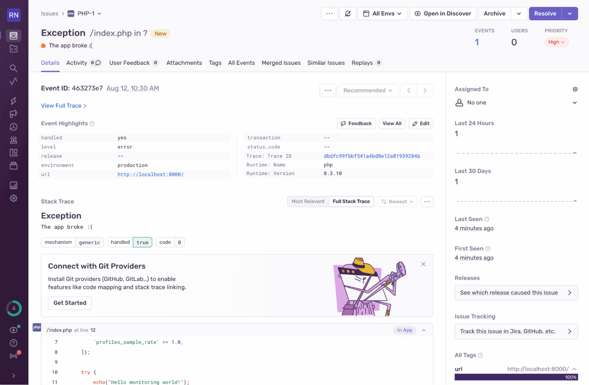Viewport: 589px width, 385px height.
Task: Select the Explore search icon in the sidebar
Action: [x=14, y=68]
